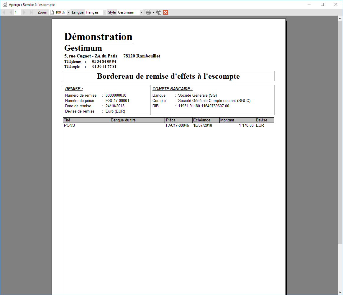The height and width of the screenshot is (295, 343).
Task: Click the vertical scrollbar up arrow
Action: point(340,18)
